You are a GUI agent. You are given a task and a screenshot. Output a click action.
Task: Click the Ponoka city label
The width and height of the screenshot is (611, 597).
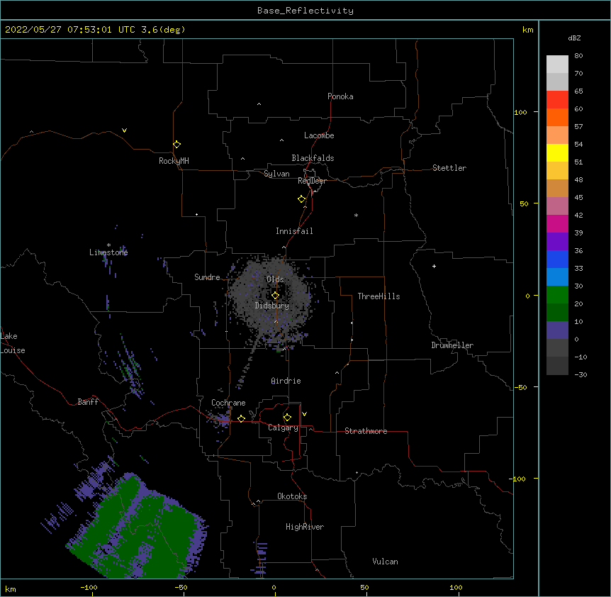(x=340, y=96)
